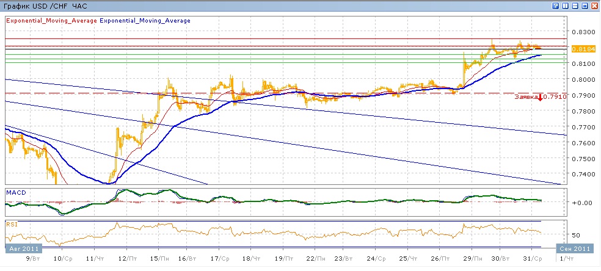Click the RSI indicator label

(x=12, y=224)
